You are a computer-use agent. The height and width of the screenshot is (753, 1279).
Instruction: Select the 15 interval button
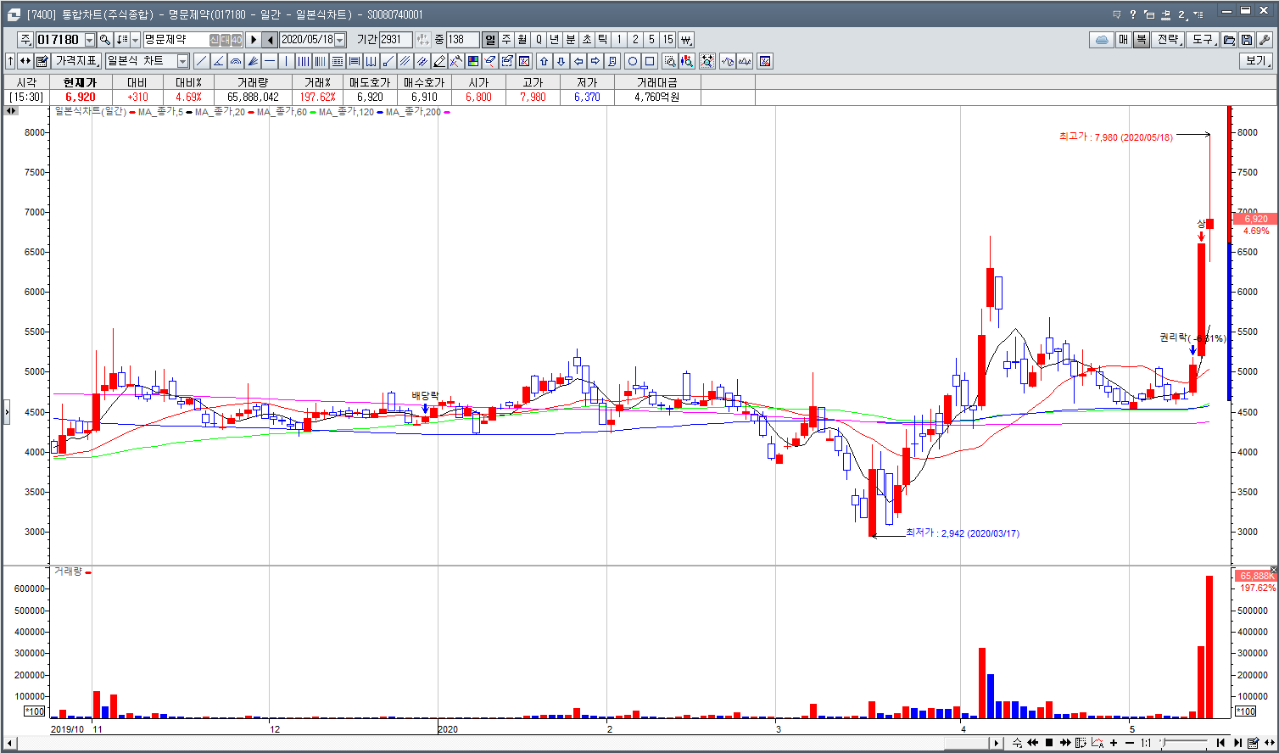click(668, 40)
